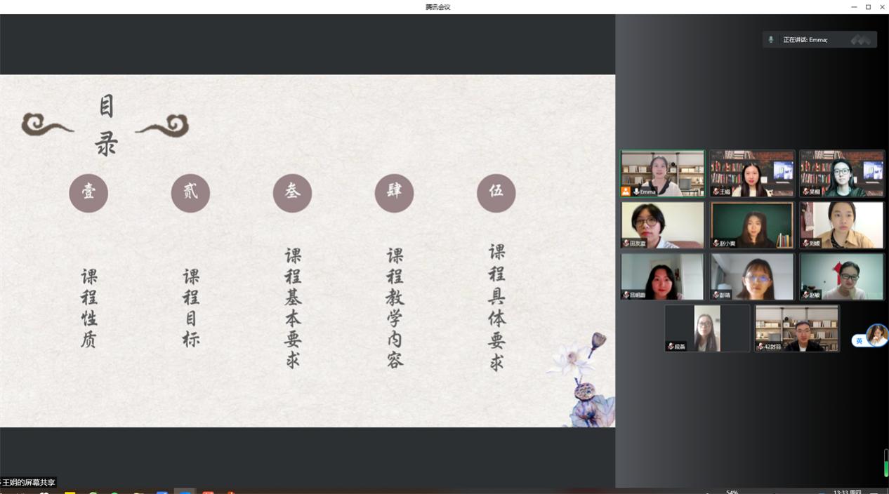
Task: Click the 正在讲话 Emma speaker text
Action: pos(805,40)
